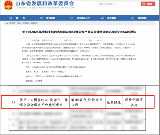Click the magnifier icon in search button
Screen dimensions: 160x135
[144, 4]
